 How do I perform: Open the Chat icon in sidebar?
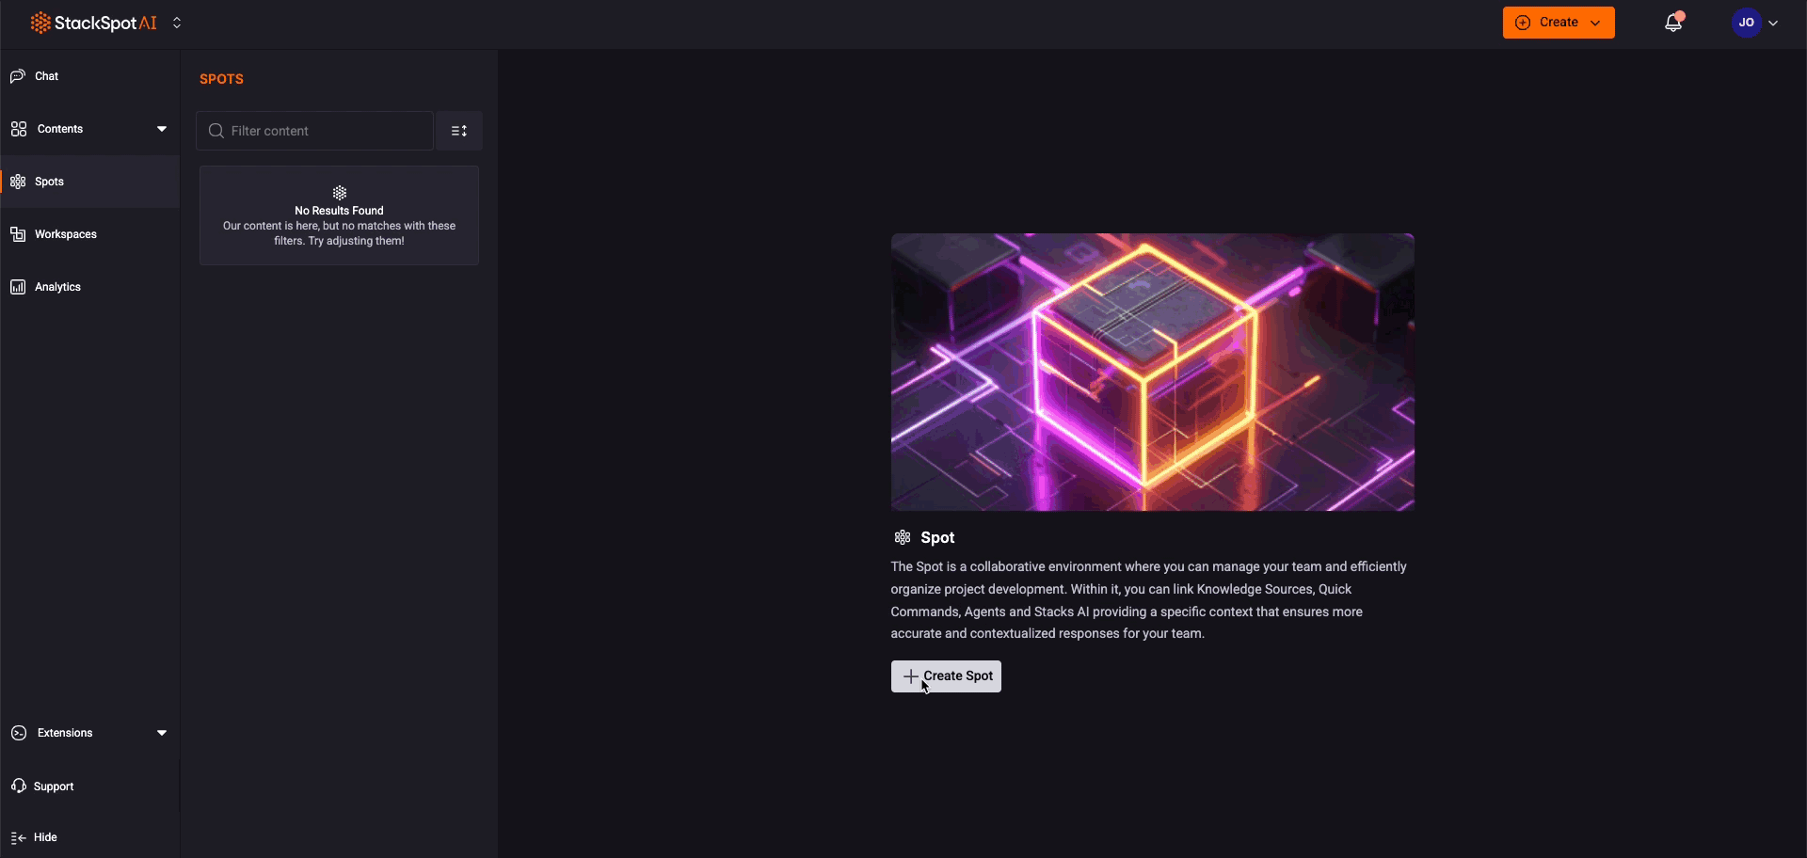pos(18,76)
